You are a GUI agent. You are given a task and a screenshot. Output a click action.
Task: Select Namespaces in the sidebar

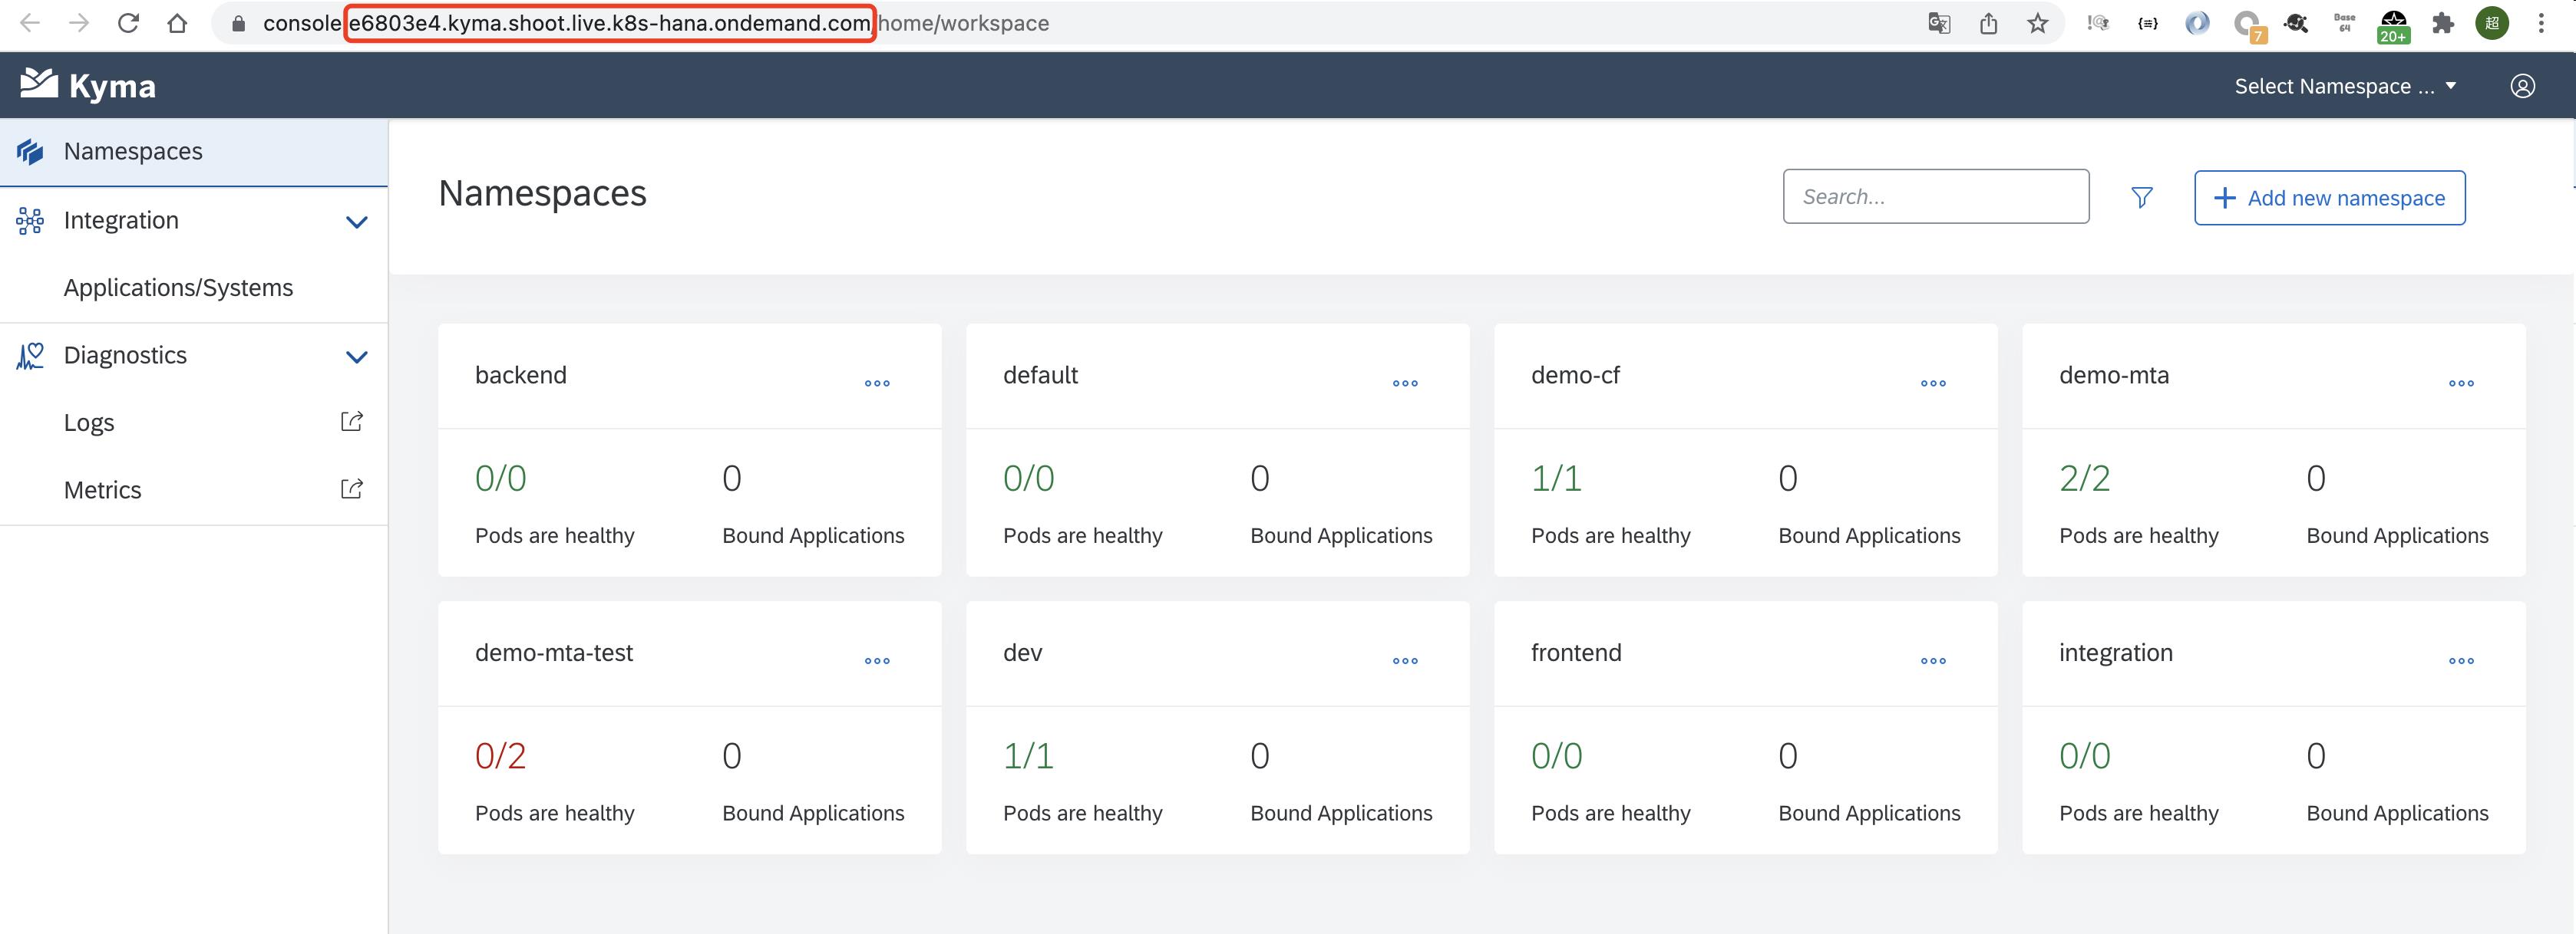click(x=194, y=152)
